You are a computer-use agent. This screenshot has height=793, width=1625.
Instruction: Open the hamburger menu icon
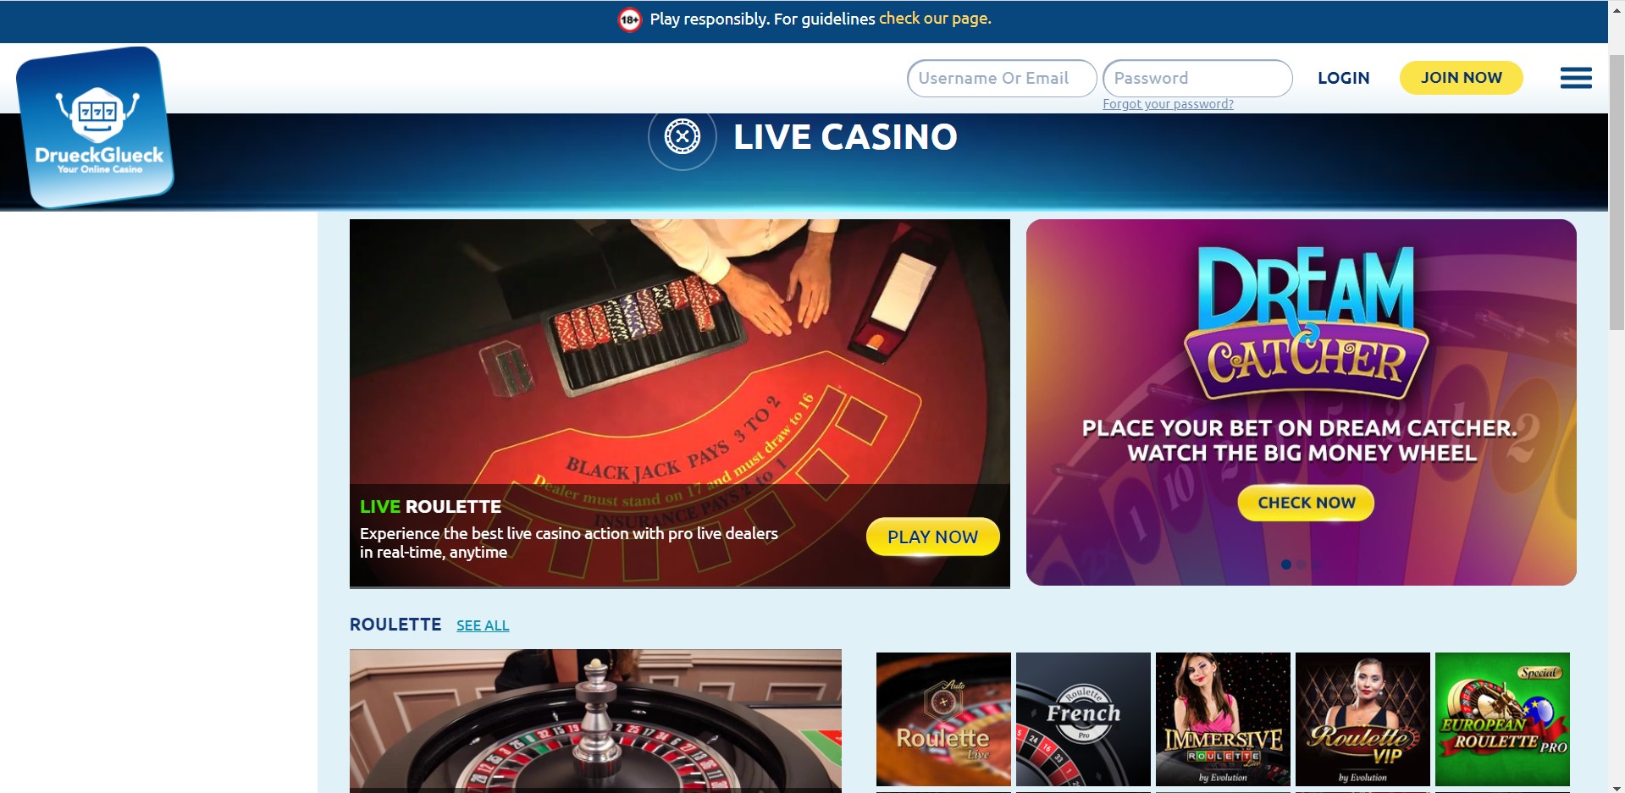pos(1576,78)
